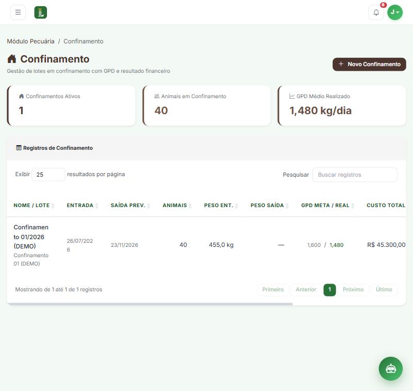The width and height of the screenshot is (413, 391).
Task: Sort table by Saída Prev. column
Action: [130, 206]
